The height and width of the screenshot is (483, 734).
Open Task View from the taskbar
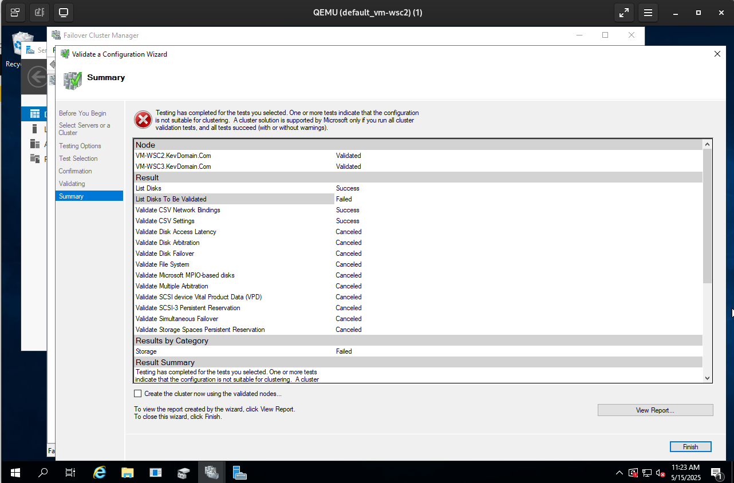(70, 473)
